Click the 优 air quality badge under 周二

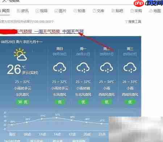click(106, 102)
